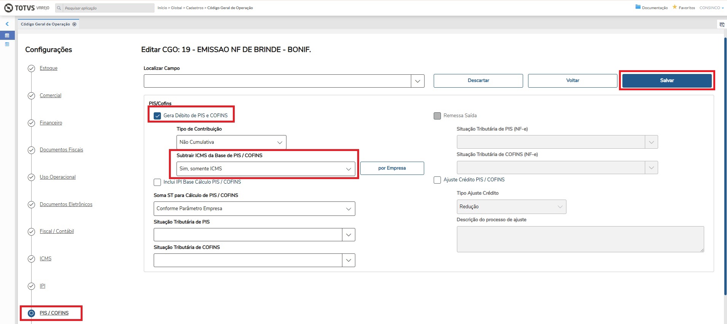727x324 pixels.
Task: Click the vertical page scrollbar
Action: click(x=725, y=166)
